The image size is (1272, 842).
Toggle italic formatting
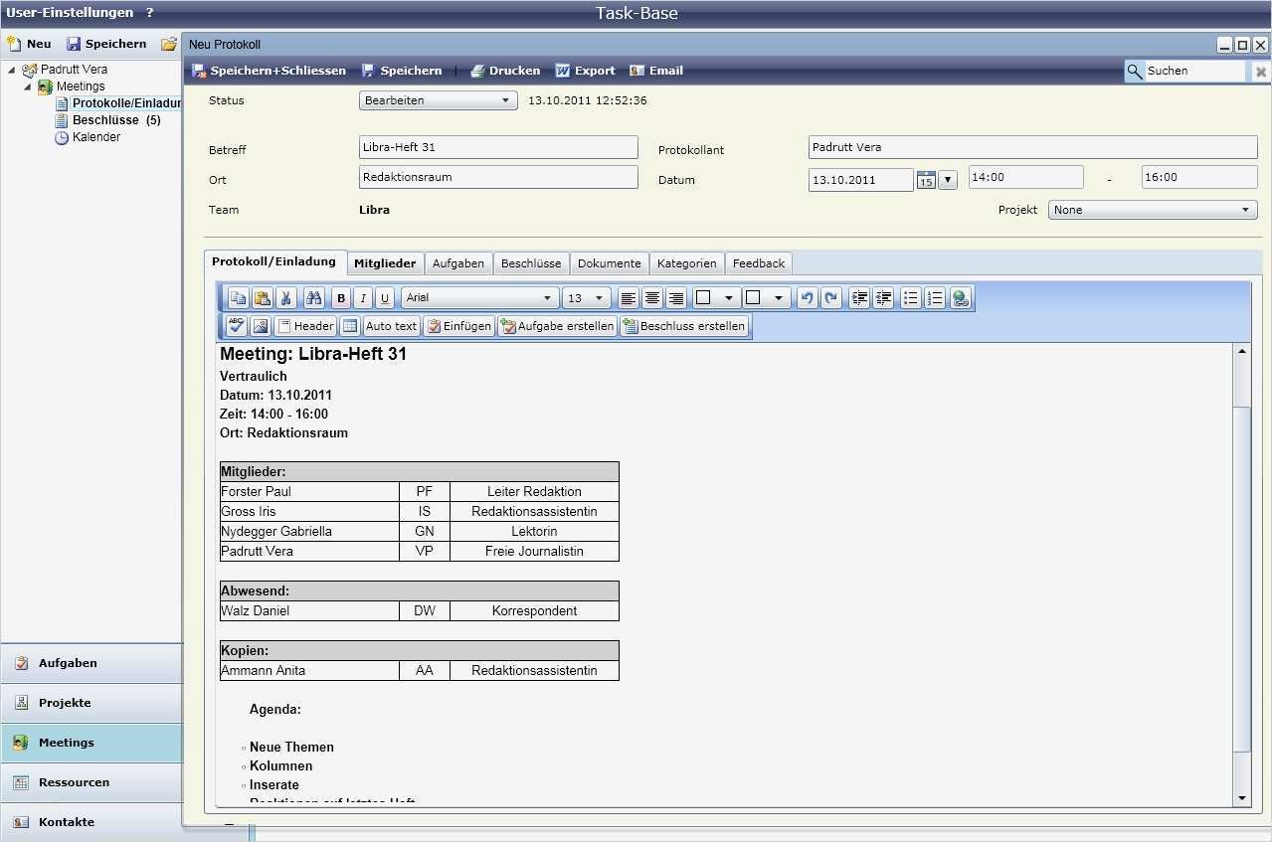(x=363, y=298)
